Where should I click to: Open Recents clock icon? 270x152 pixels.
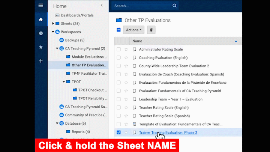pyautogui.click(x=41, y=33)
